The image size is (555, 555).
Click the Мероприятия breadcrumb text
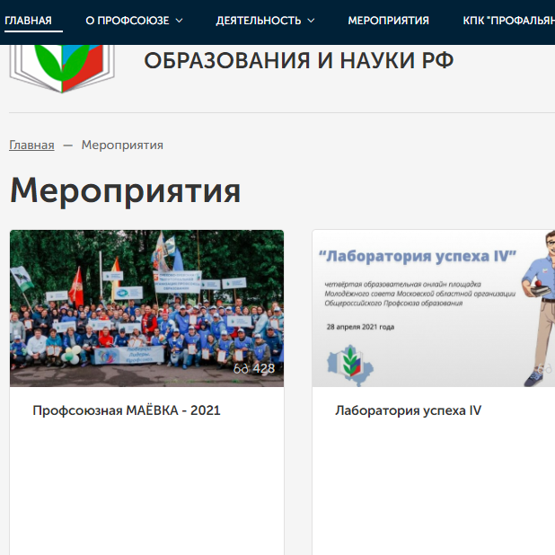[122, 145]
